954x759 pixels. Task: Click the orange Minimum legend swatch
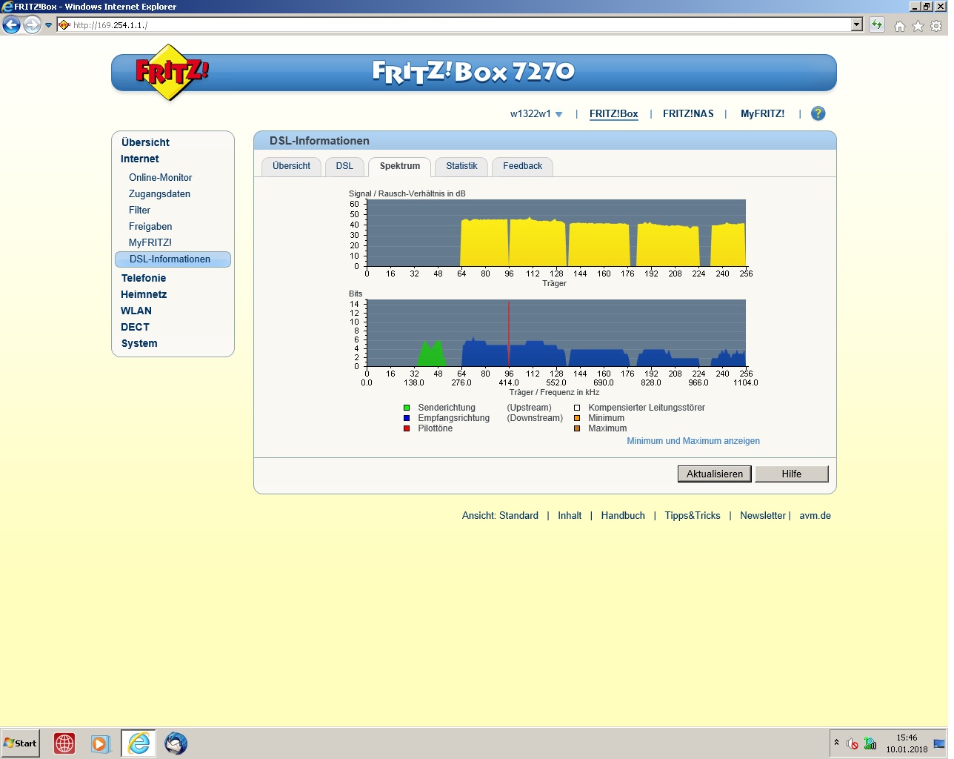click(577, 418)
